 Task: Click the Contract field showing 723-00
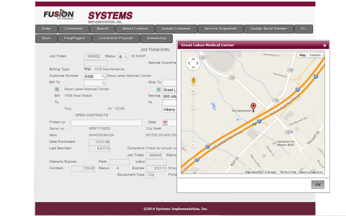pos(83,169)
